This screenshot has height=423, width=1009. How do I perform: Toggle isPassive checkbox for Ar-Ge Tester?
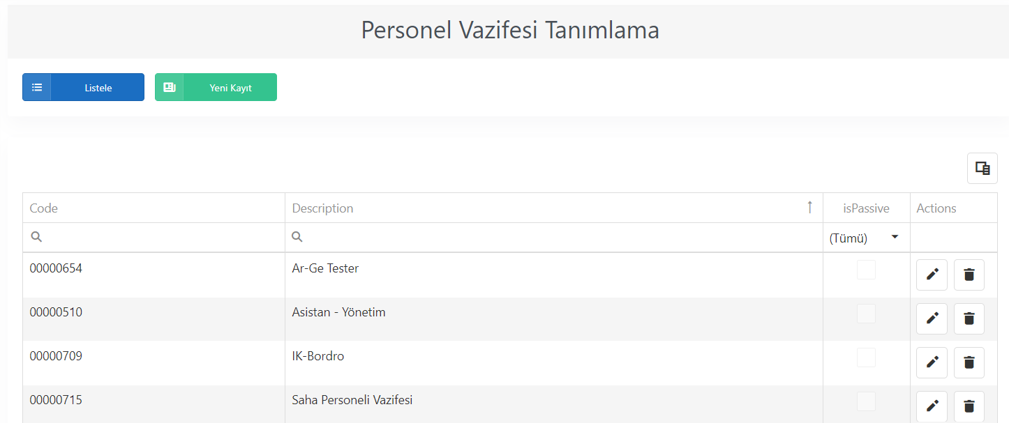click(866, 270)
